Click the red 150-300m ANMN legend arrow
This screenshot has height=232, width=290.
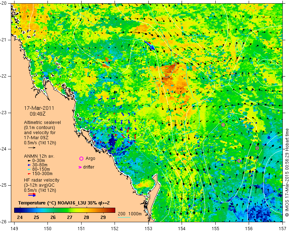coord(29,174)
